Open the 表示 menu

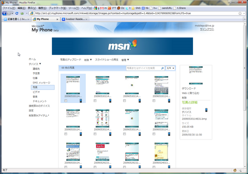click(32, 8)
